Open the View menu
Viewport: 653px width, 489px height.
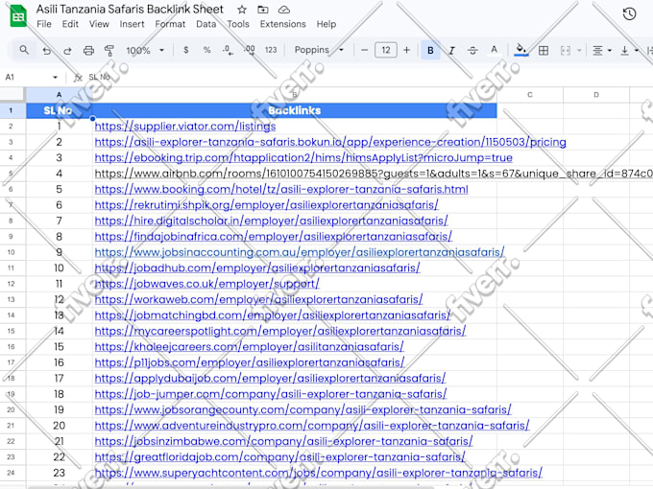coord(99,24)
